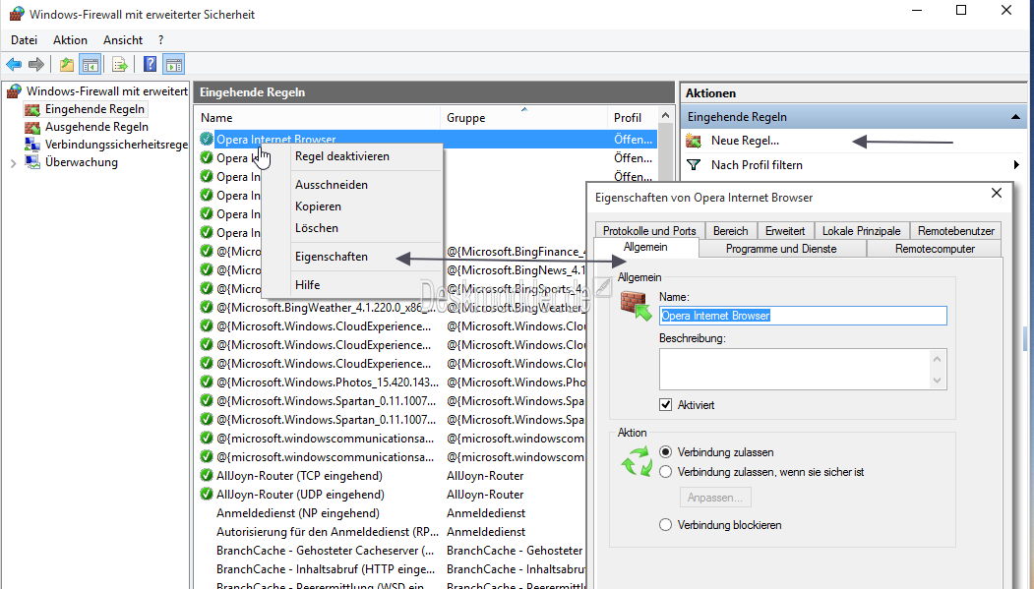Viewport: 1034px width, 589px height.
Task: Switch to the Programme und Dienste tab
Action: tap(781, 249)
